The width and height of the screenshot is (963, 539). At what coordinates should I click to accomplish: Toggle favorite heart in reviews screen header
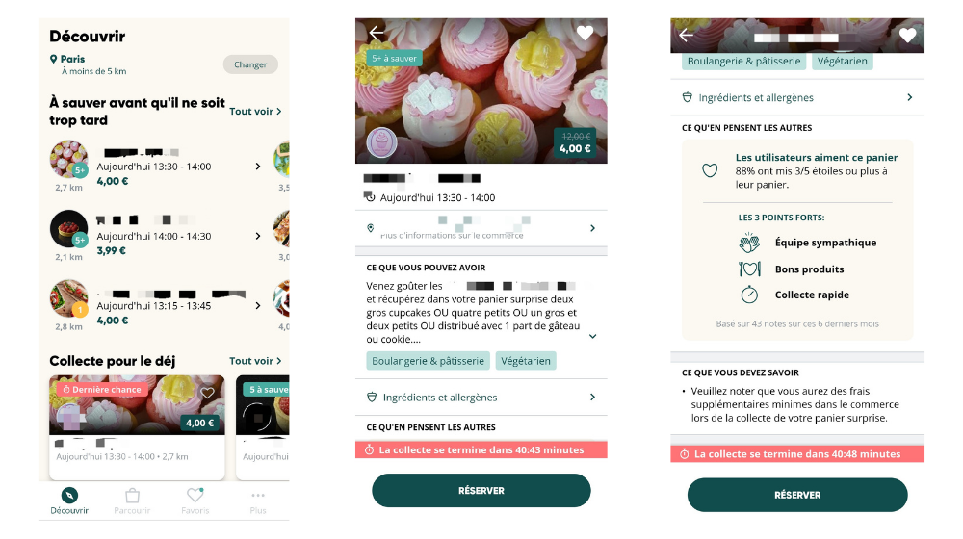[x=907, y=36]
